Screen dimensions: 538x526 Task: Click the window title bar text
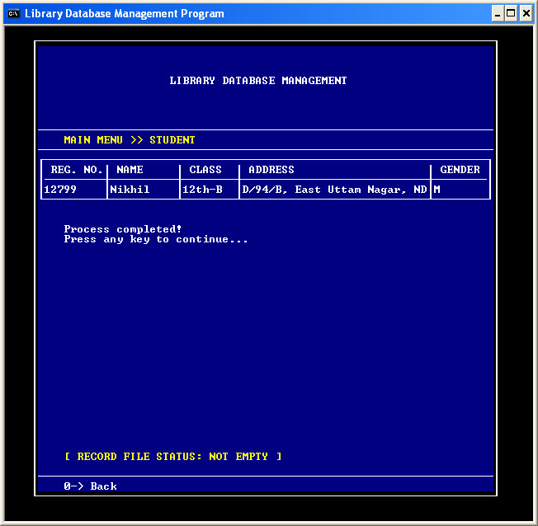pyautogui.click(x=124, y=13)
